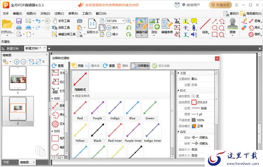The image size is (263, 167).
Task: Open page 1 thumbnail
Action: (x=18, y=78)
